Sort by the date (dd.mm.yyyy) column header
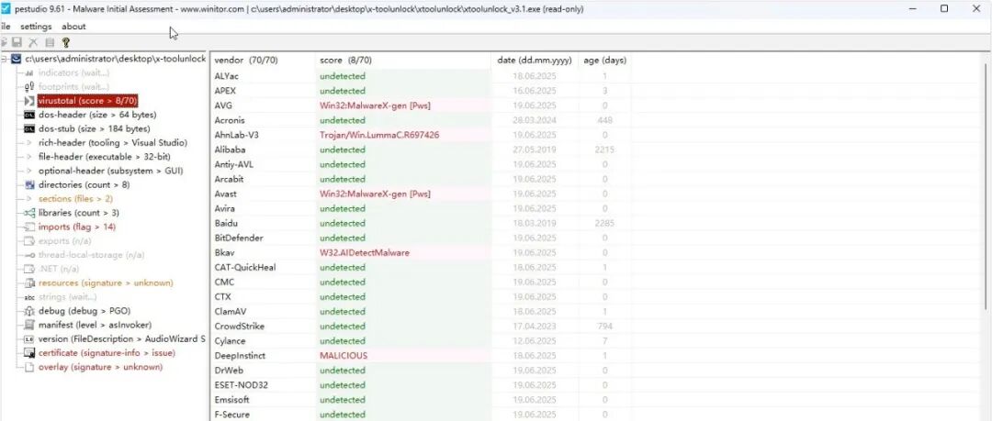 click(535, 61)
